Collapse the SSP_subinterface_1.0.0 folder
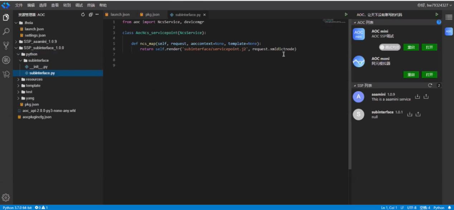The height and width of the screenshot is (210, 454). click(x=16, y=48)
